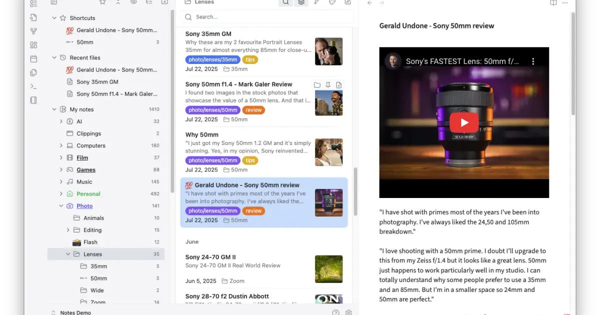Click in the Search field

point(267,17)
